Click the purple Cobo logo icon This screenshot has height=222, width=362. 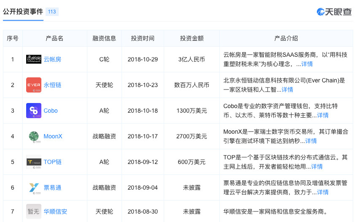click(34, 111)
